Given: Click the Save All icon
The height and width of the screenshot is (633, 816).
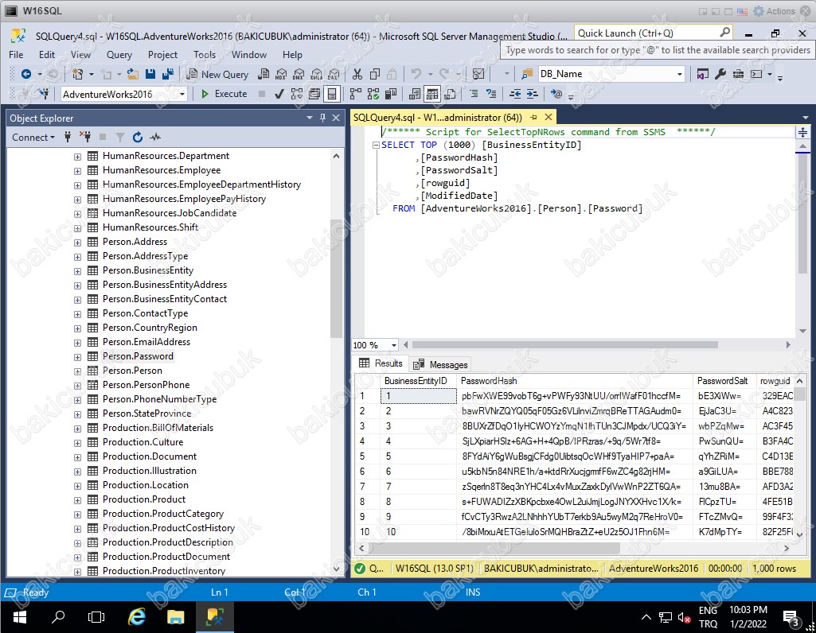Looking at the screenshot, I should click(x=167, y=74).
